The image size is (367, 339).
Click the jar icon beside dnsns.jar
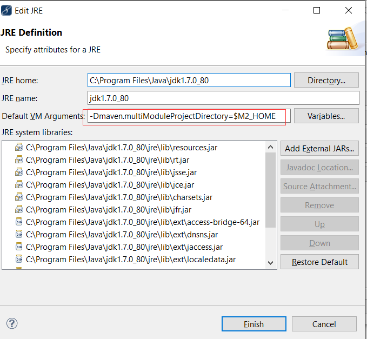[x=19, y=234]
